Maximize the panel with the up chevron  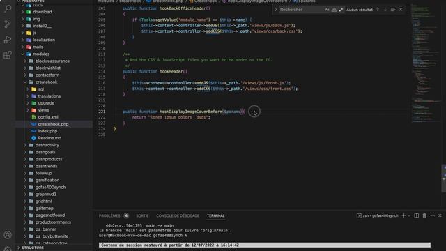433,215
